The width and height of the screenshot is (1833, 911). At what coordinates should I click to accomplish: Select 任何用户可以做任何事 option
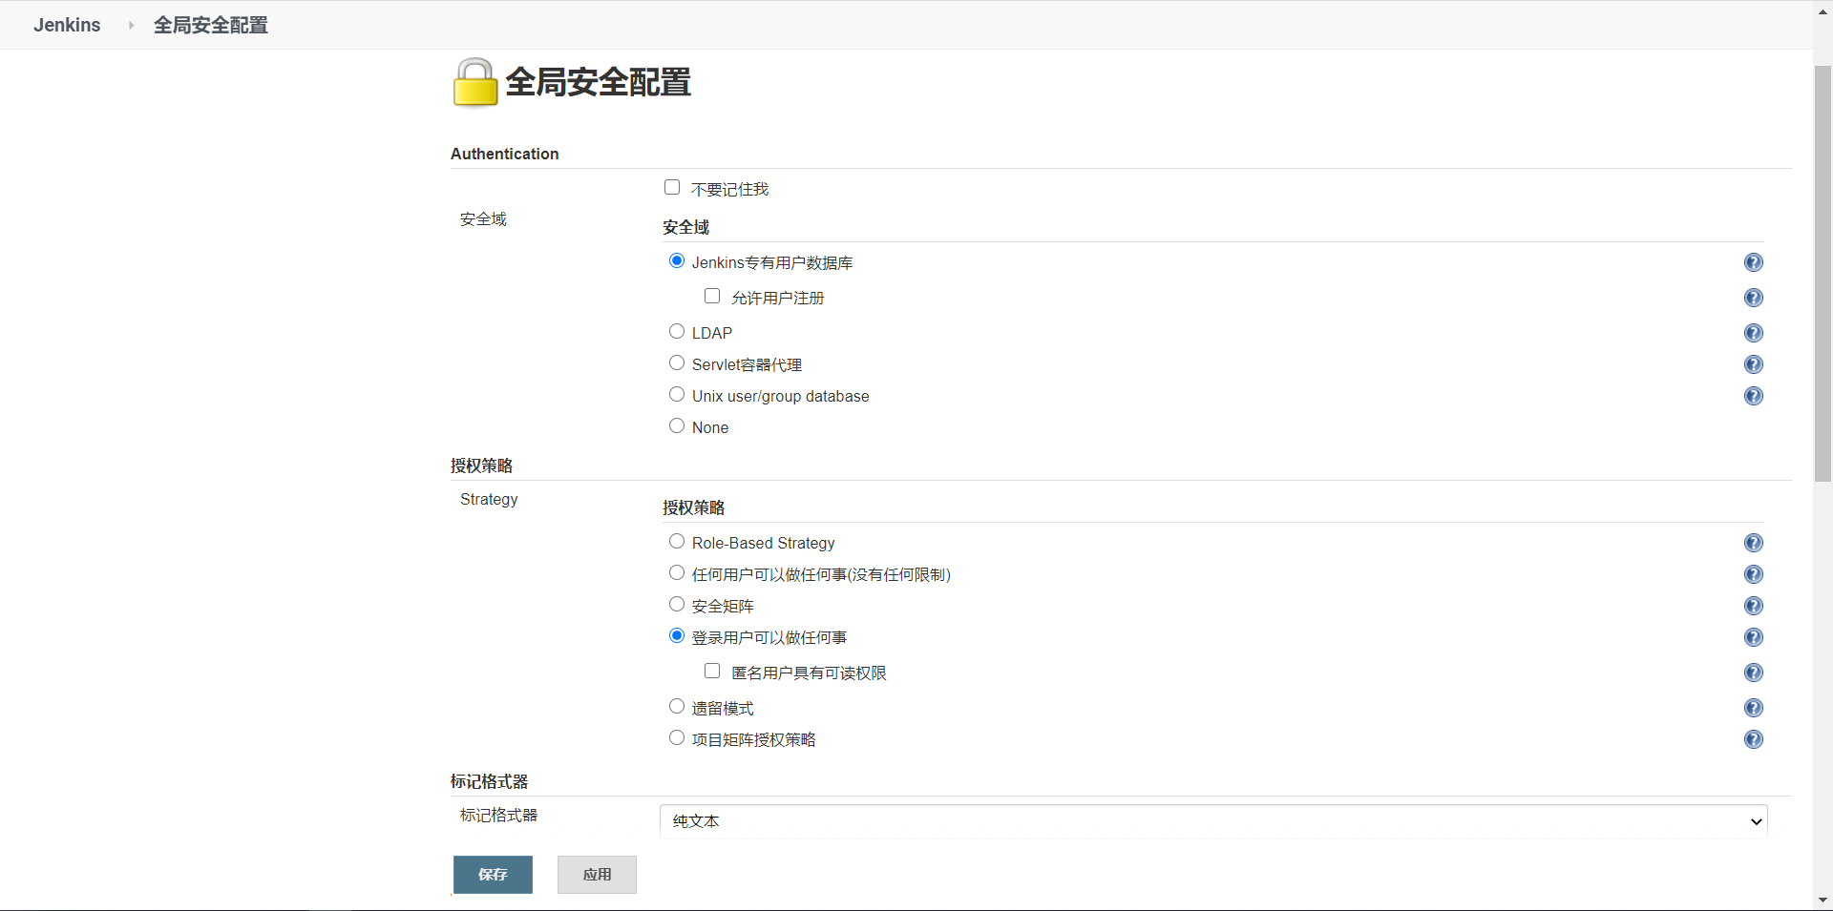pyautogui.click(x=677, y=572)
